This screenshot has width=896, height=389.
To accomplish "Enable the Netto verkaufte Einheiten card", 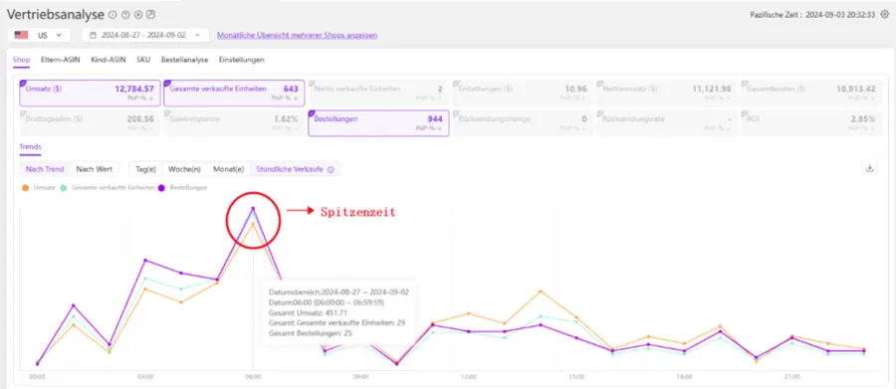I will point(378,94).
